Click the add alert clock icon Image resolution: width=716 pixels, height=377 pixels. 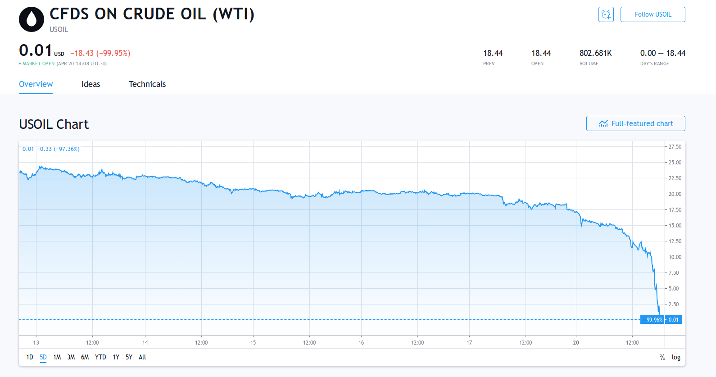(x=606, y=14)
